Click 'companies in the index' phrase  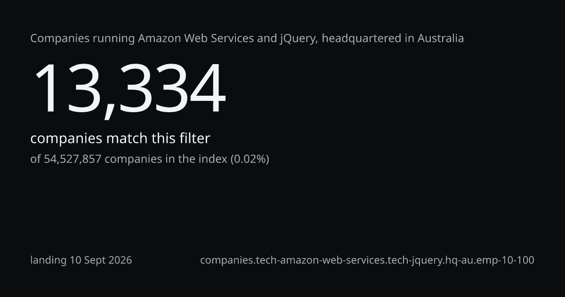(166, 159)
